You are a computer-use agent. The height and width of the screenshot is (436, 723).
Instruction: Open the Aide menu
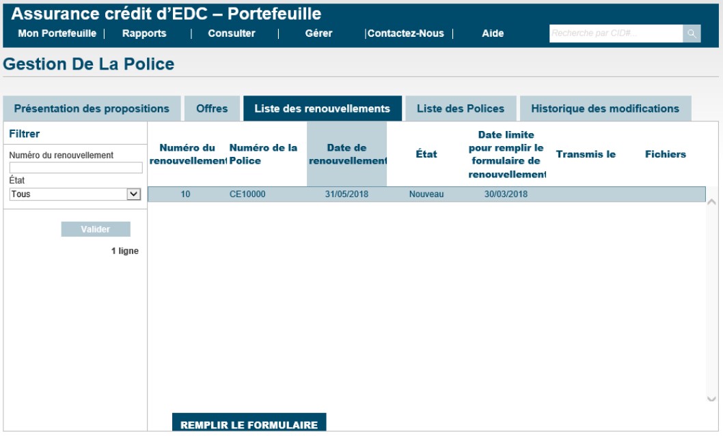(x=493, y=33)
